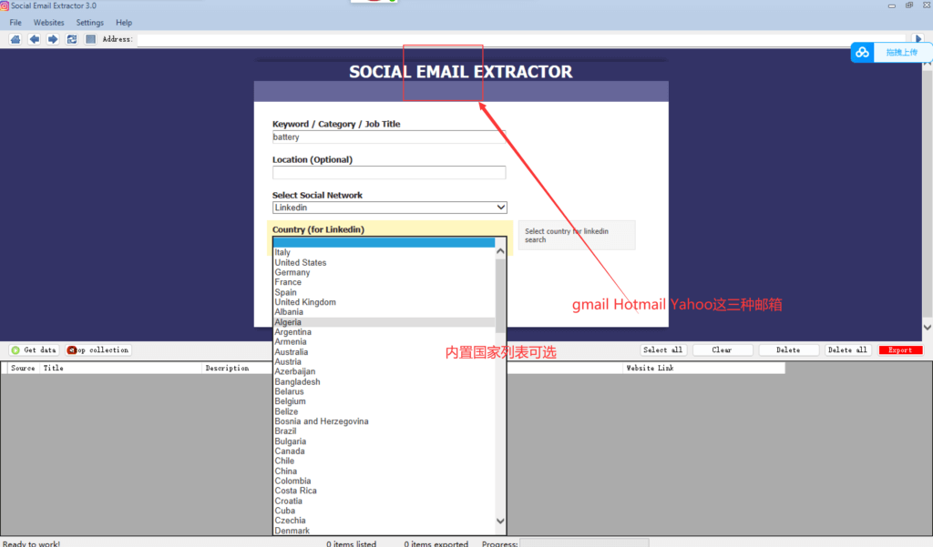
Task: Click the Stop loading square icon
Action: click(x=90, y=38)
